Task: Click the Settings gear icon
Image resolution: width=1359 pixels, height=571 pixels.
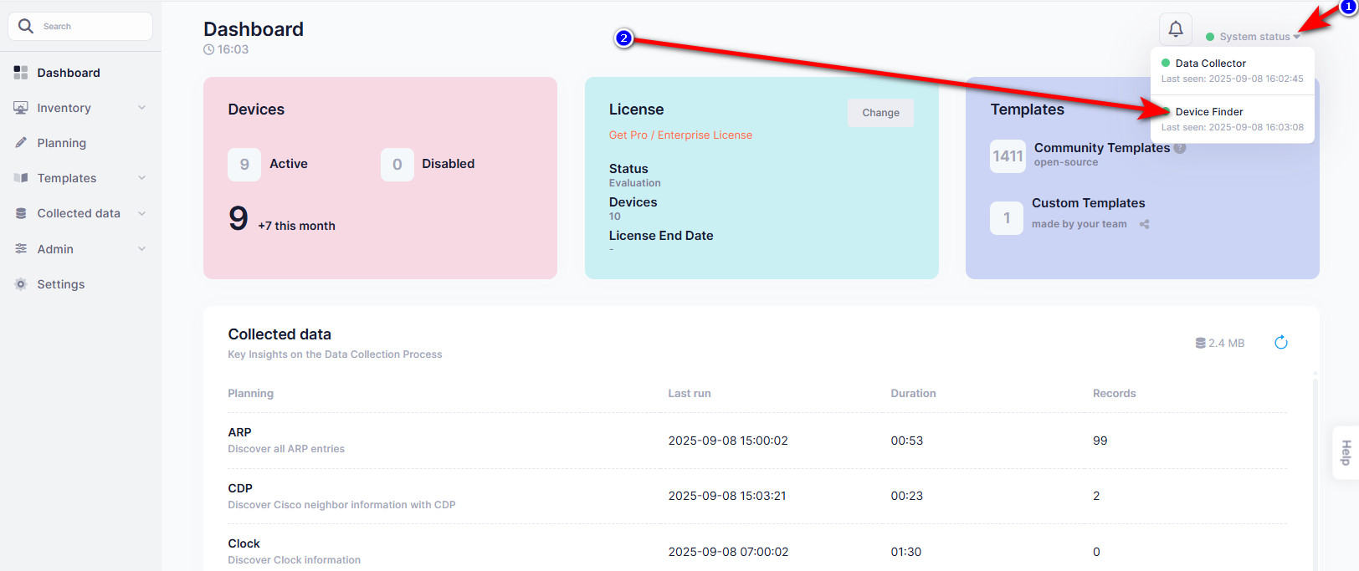Action: click(21, 284)
